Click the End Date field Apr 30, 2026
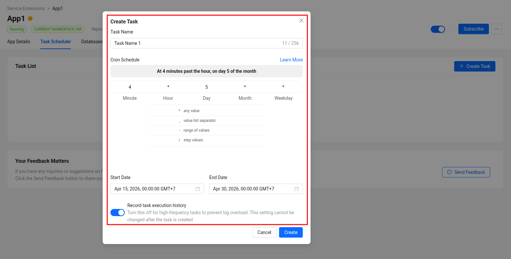511x259 pixels. (256, 189)
